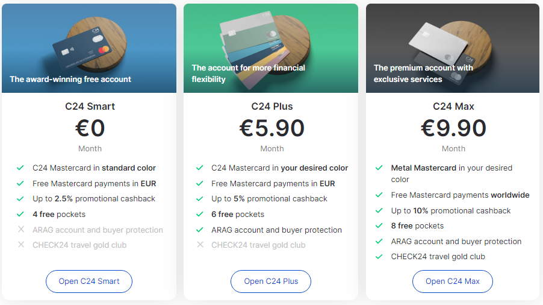
Task: Click 'The award-winning free account' caption
Action: 70,80
